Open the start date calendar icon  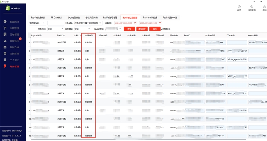point(135,23)
